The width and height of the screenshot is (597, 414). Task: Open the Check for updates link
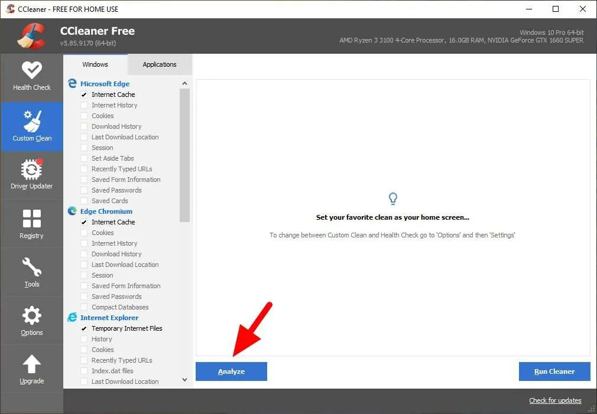(555, 400)
